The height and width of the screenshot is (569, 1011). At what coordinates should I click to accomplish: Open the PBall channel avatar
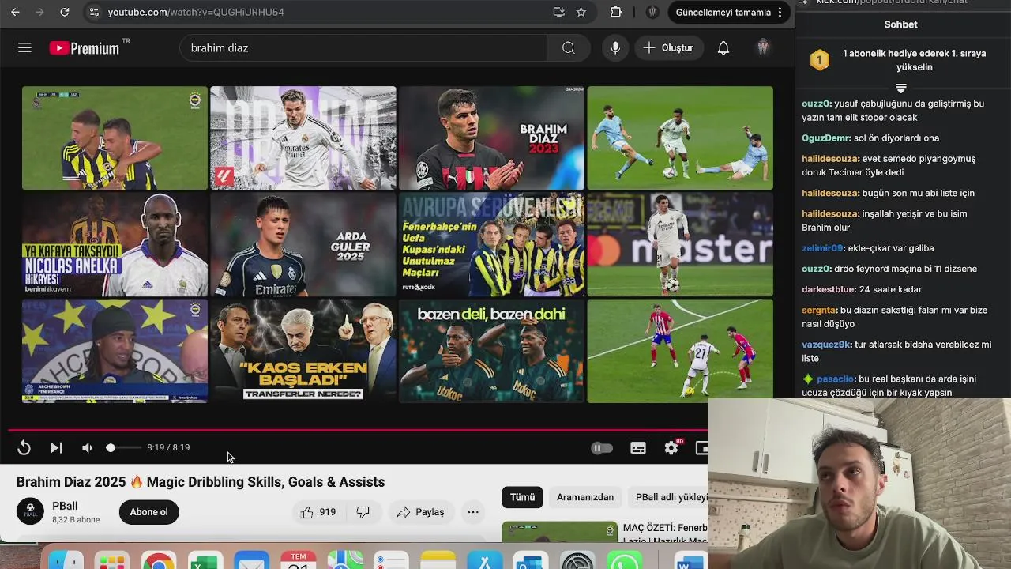coord(30,511)
